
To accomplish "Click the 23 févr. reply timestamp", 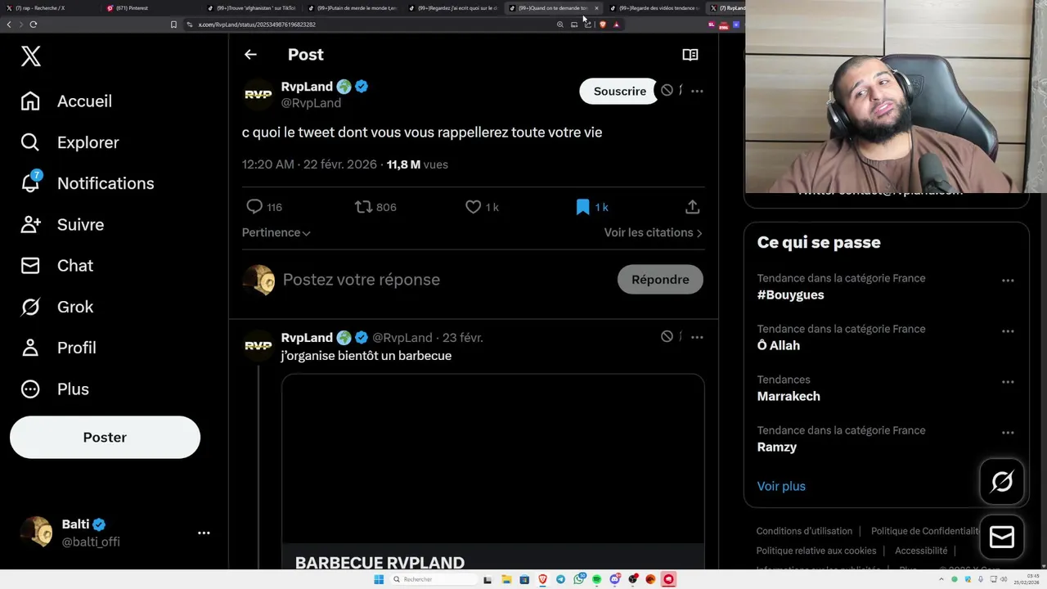I will coord(463,338).
